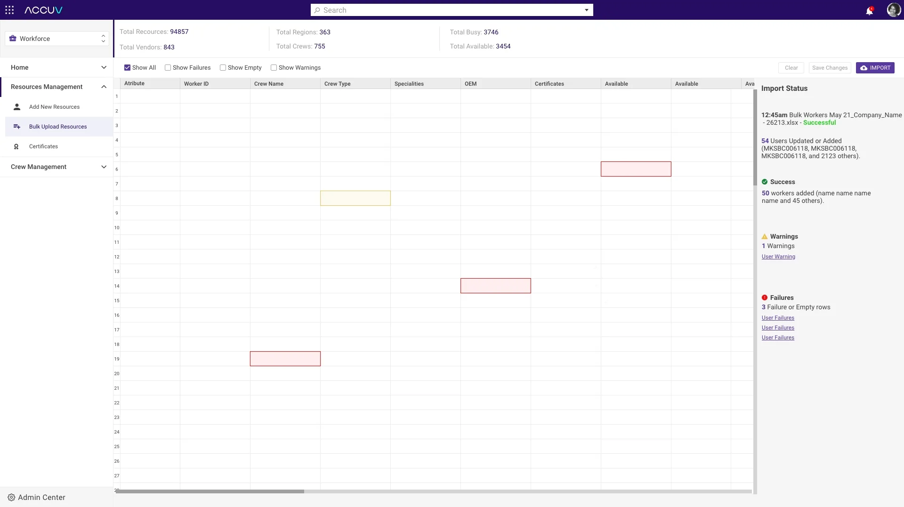This screenshot has height=507, width=904.
Task: Select the red error cell in row 6
Action: tap(636, 169)
